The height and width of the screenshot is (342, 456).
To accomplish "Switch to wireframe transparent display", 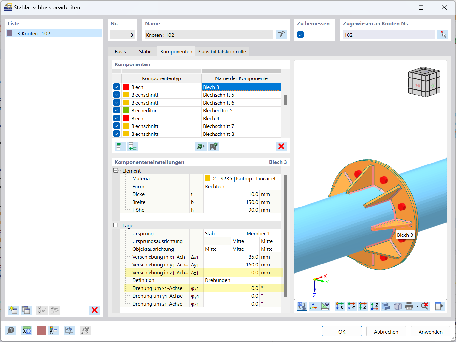I will [x=398, y=306].
